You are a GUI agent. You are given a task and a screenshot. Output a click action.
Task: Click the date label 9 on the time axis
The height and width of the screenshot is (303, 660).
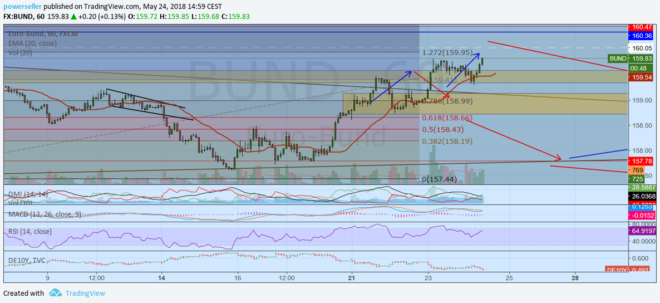point(47,278)
